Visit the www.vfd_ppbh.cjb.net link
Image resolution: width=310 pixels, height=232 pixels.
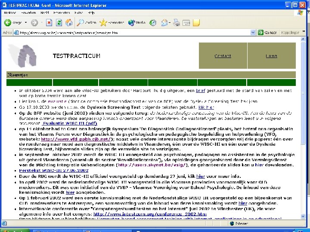pos(76,139)
